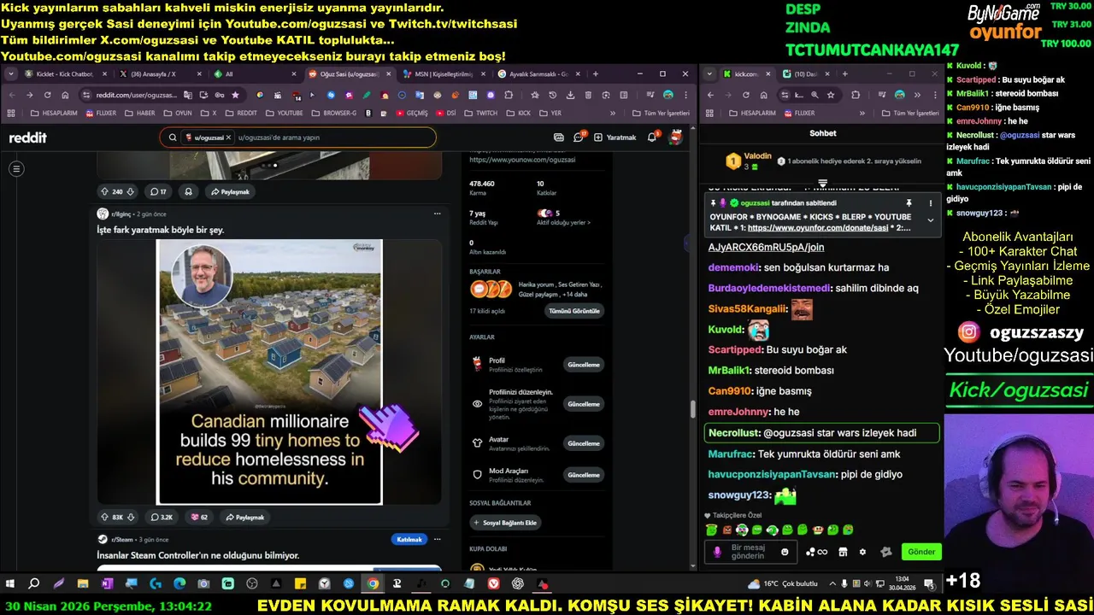The height and width of the screenshot is (615, 1094).
Task: Open comments of the 3.2K comment post
Action: [162, 517]
